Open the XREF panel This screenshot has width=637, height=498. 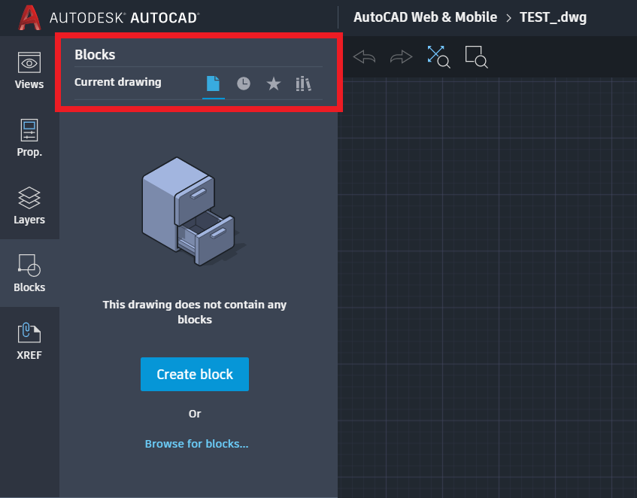29,342
